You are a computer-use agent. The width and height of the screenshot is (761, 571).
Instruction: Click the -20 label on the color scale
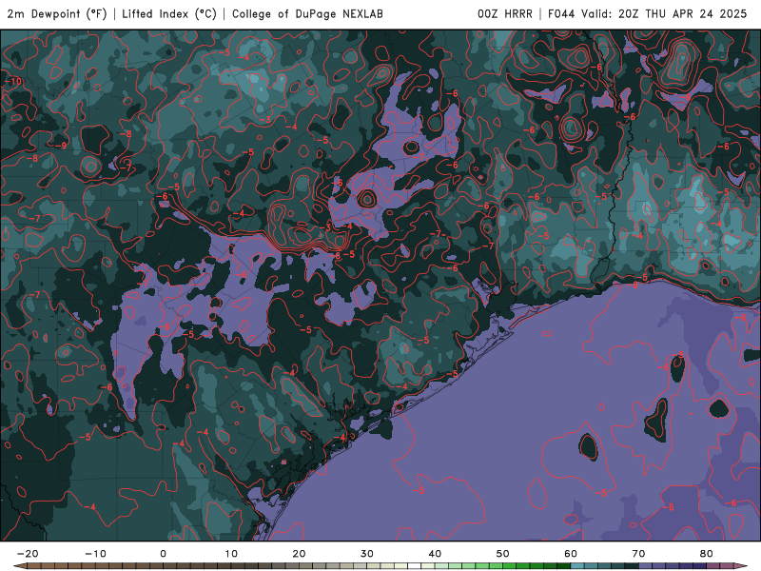click(28, 554)
